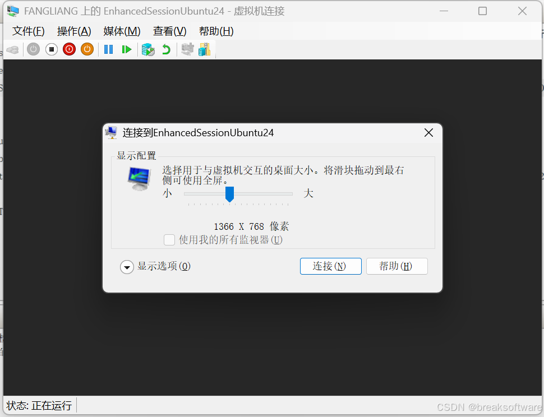Click the Checkpoint toolbar icon
This screenshot has width=544, height=417.
[x=148, y=49]
